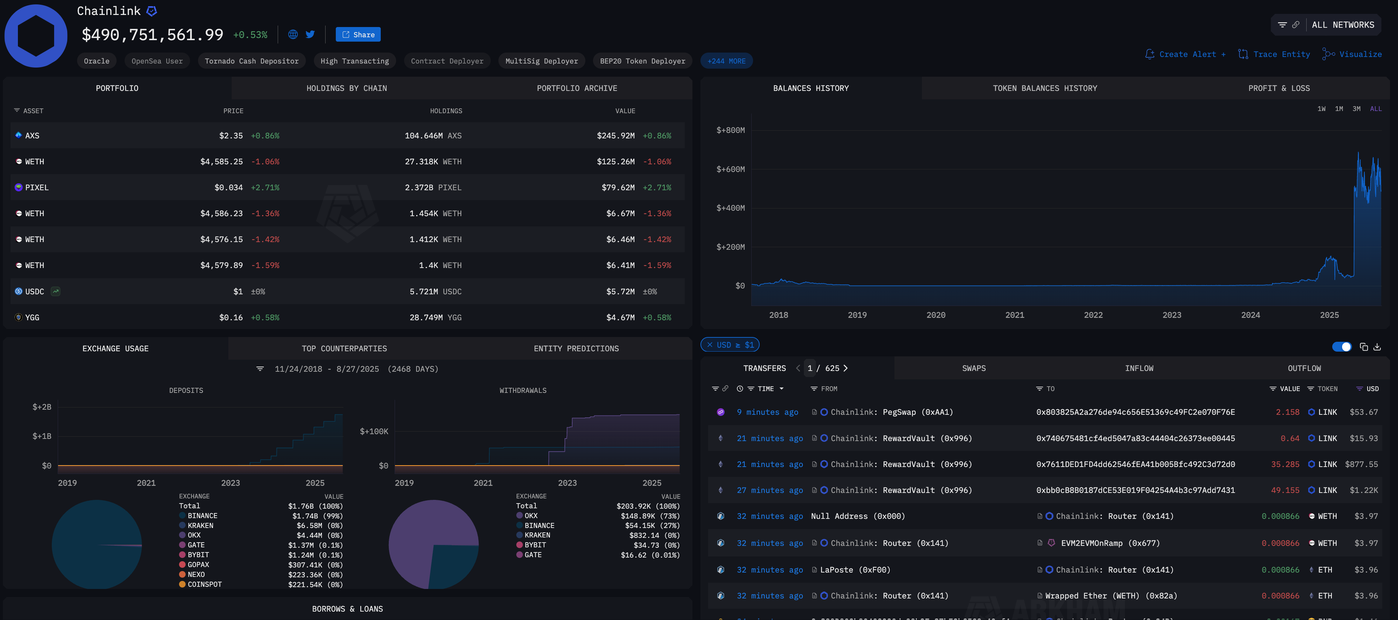Open the Chainlink Twitter profile icon
Image resolution: width=1398 pixels, height=620 pixels.
click(x=310, y=34)
